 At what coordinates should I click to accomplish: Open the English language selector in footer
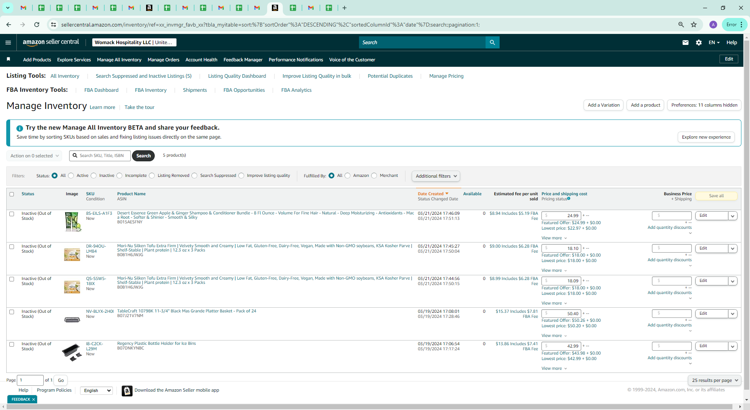[x=96, y=390]
